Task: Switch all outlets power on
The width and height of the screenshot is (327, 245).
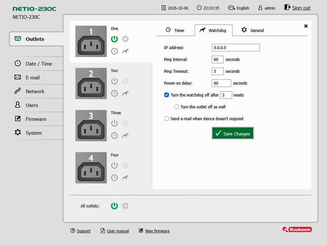Action: click(x=114, y=206)
